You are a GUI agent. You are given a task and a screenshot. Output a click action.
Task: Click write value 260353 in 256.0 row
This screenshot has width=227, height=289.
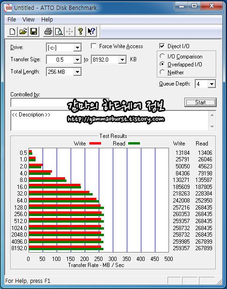pos(181,214)
